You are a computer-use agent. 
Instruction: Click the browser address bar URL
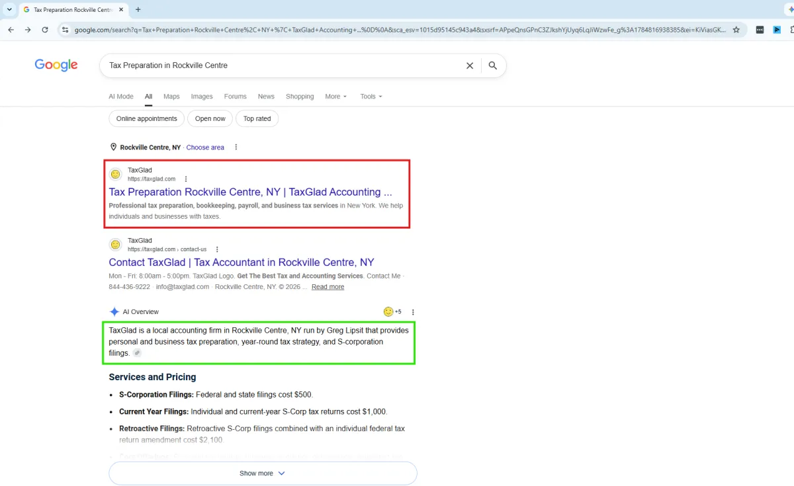[x=400, y=30]
